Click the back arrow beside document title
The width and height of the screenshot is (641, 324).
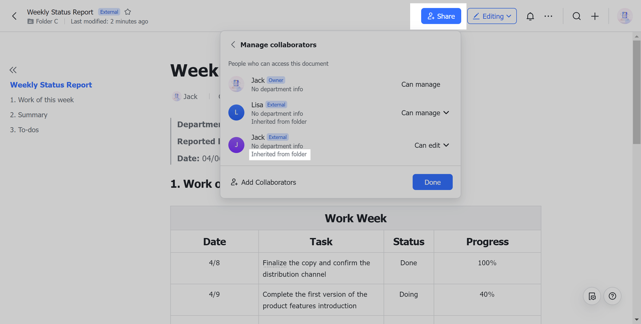(14, 16)
